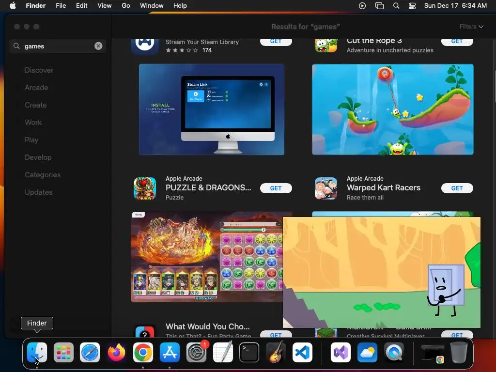
Task: Select Play in the sidebar
Action: tap(31, 140)
